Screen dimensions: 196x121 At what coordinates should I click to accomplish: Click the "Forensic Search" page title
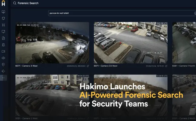click(x=28, y=3)
